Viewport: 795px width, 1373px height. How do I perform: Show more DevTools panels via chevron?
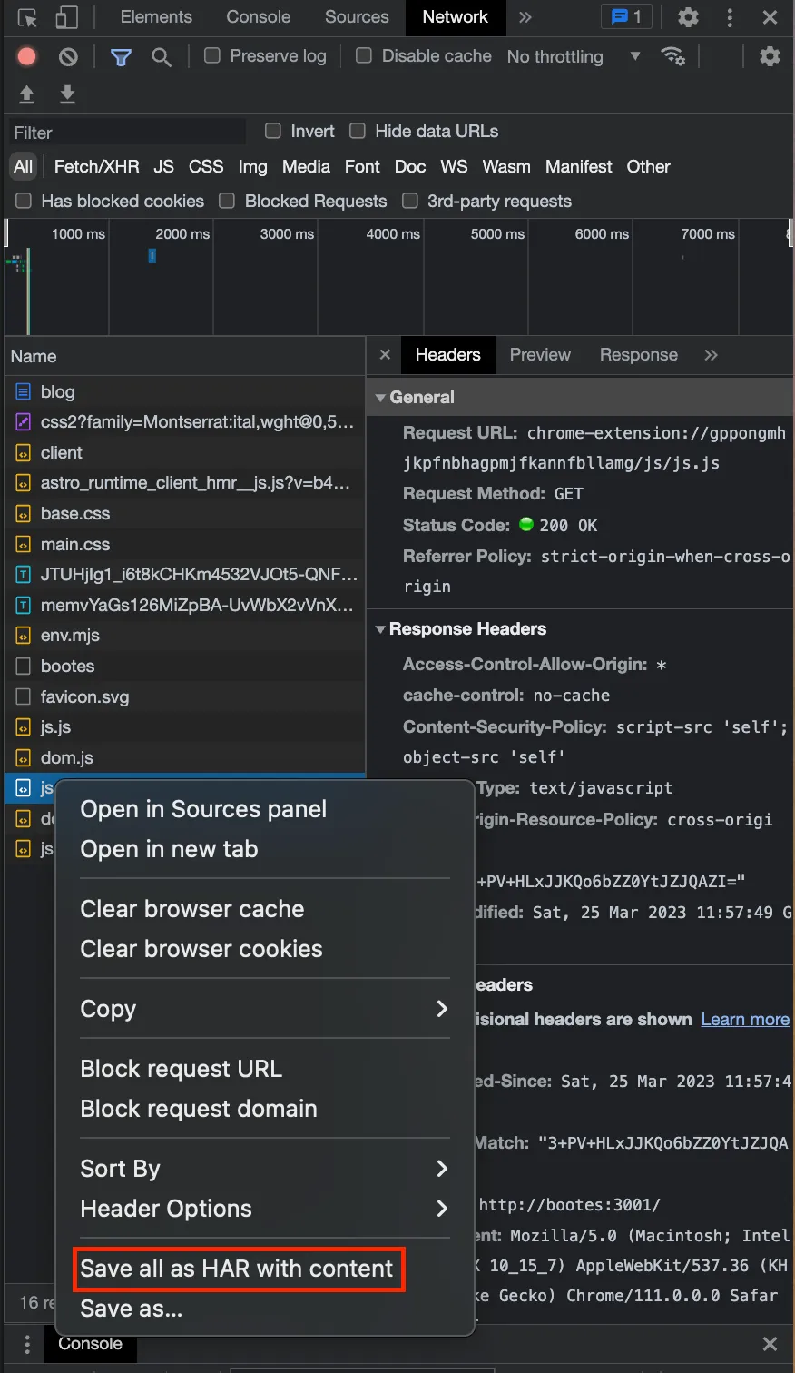pyautogui.click(x=525, y=17)
